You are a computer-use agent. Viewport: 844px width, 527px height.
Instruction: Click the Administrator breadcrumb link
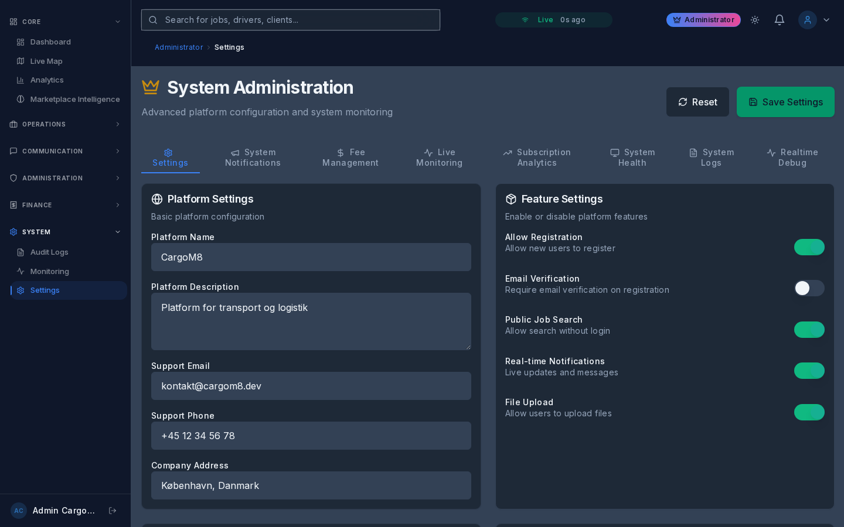[179, 47]
